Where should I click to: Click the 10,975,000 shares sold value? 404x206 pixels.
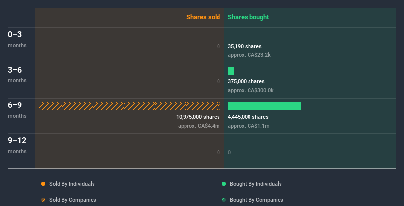(198, 117)
